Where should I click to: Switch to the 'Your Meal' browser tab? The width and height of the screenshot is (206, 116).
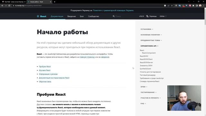(13, 2)
